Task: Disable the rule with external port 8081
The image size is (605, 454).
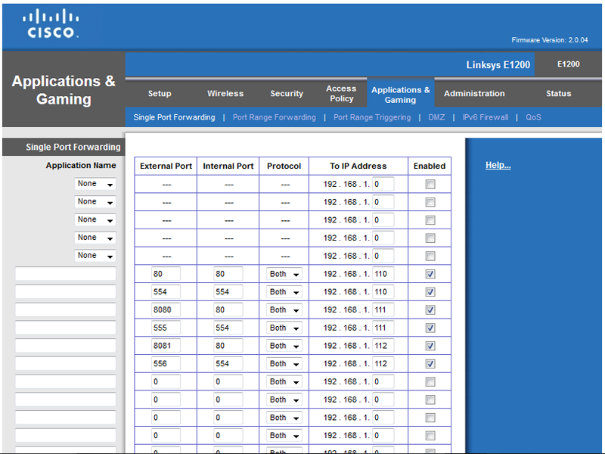Action: click(x=430, y=346)
